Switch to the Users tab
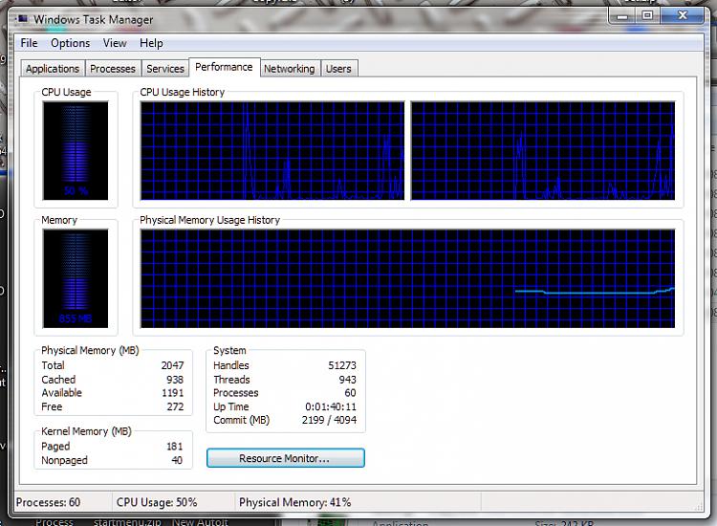Image resolution: width=717 pixels, height=526 pixels. [x=338, y=69]
